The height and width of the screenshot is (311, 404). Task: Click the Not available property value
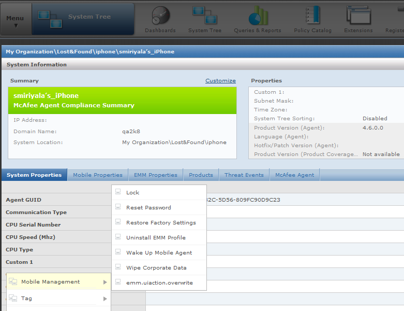(381, 154)
